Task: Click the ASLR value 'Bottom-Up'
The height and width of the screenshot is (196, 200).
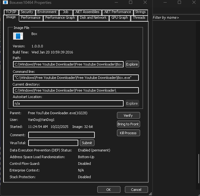Action: [86, 157]
